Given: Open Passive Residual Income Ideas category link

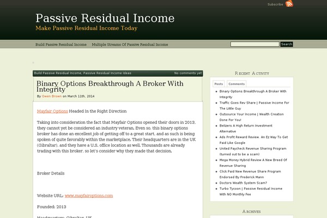Looking at the screenshot, I should click(107, 73).
